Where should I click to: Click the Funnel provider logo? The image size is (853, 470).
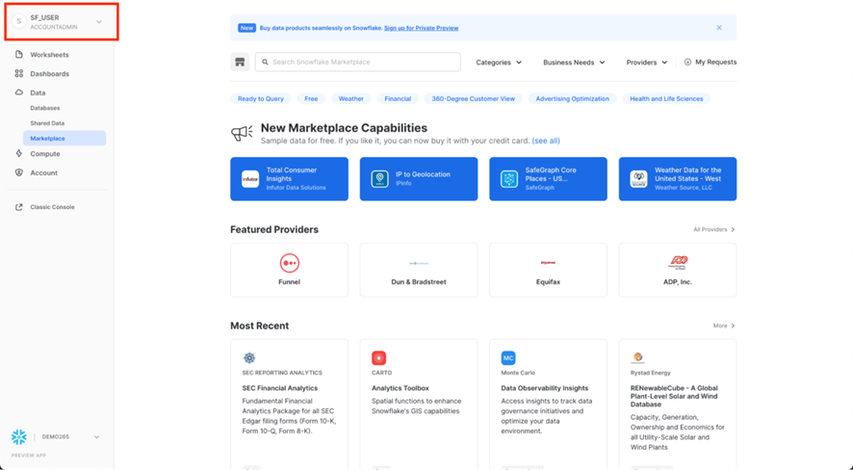coord(289,263)
